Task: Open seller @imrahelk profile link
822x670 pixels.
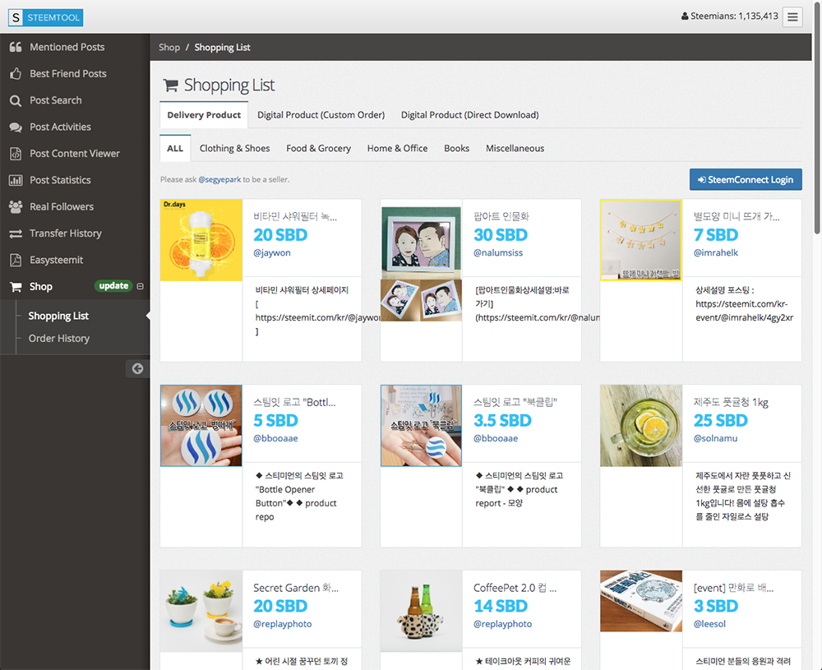Action: 716,252
